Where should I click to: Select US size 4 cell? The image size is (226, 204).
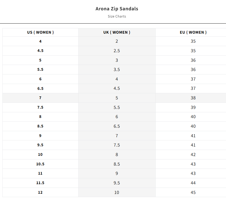[40, 41]
